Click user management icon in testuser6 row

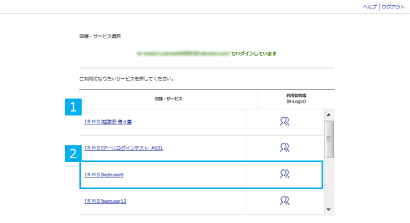tap(284, 174)
